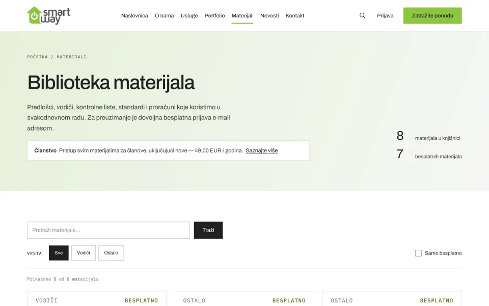Click the 8 materijala u knjižnici stat

428,137
